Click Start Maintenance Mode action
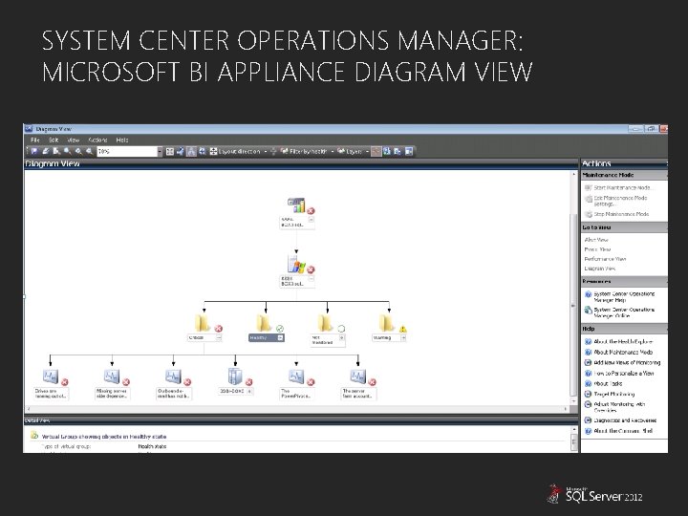Image resolution: width=688 pixels, height=516 pixels. click(618, 188)
